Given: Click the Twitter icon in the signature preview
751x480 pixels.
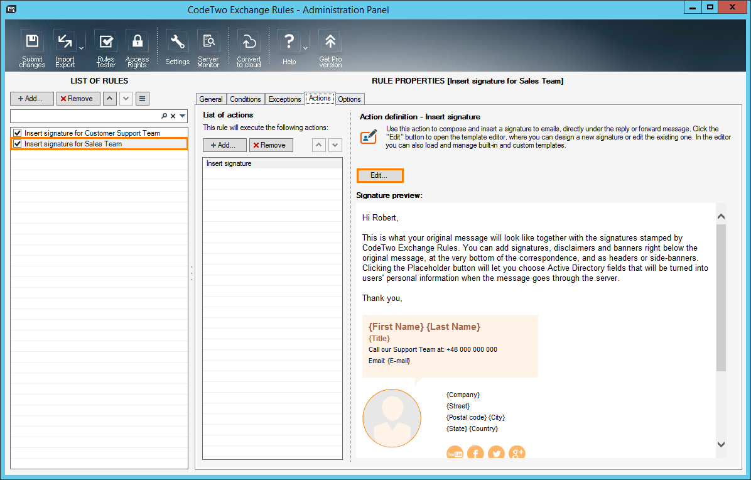Looking at the screenshot, I should coord(496,453).
